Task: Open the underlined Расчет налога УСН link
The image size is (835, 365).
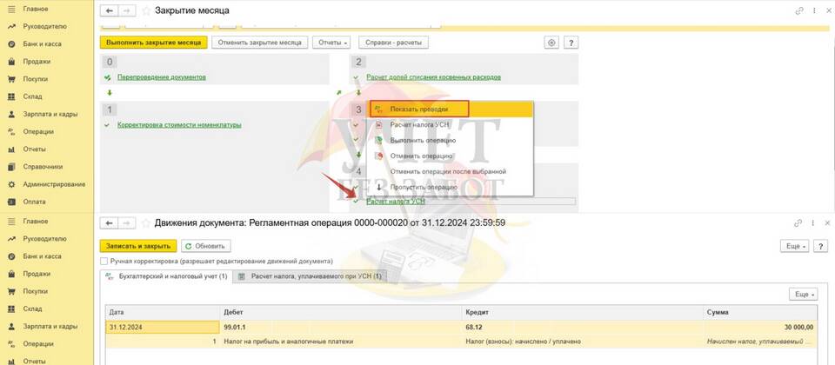Action: pyautogui.click(x=395, y=202)
